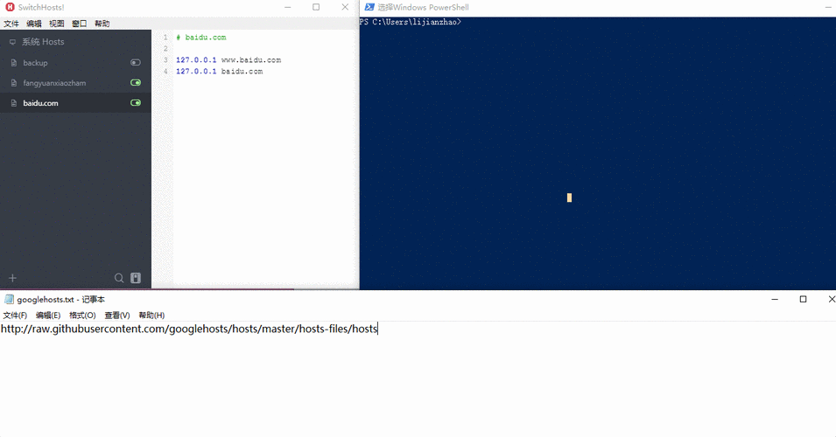Click the URL text in Notepad
This screenshot has width=836, height=437.
[189, 329]
